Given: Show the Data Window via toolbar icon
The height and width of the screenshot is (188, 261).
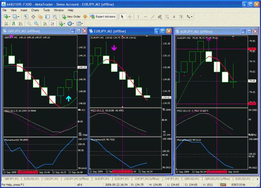Looking at the screenshot, I should click(x=33, y=17).
